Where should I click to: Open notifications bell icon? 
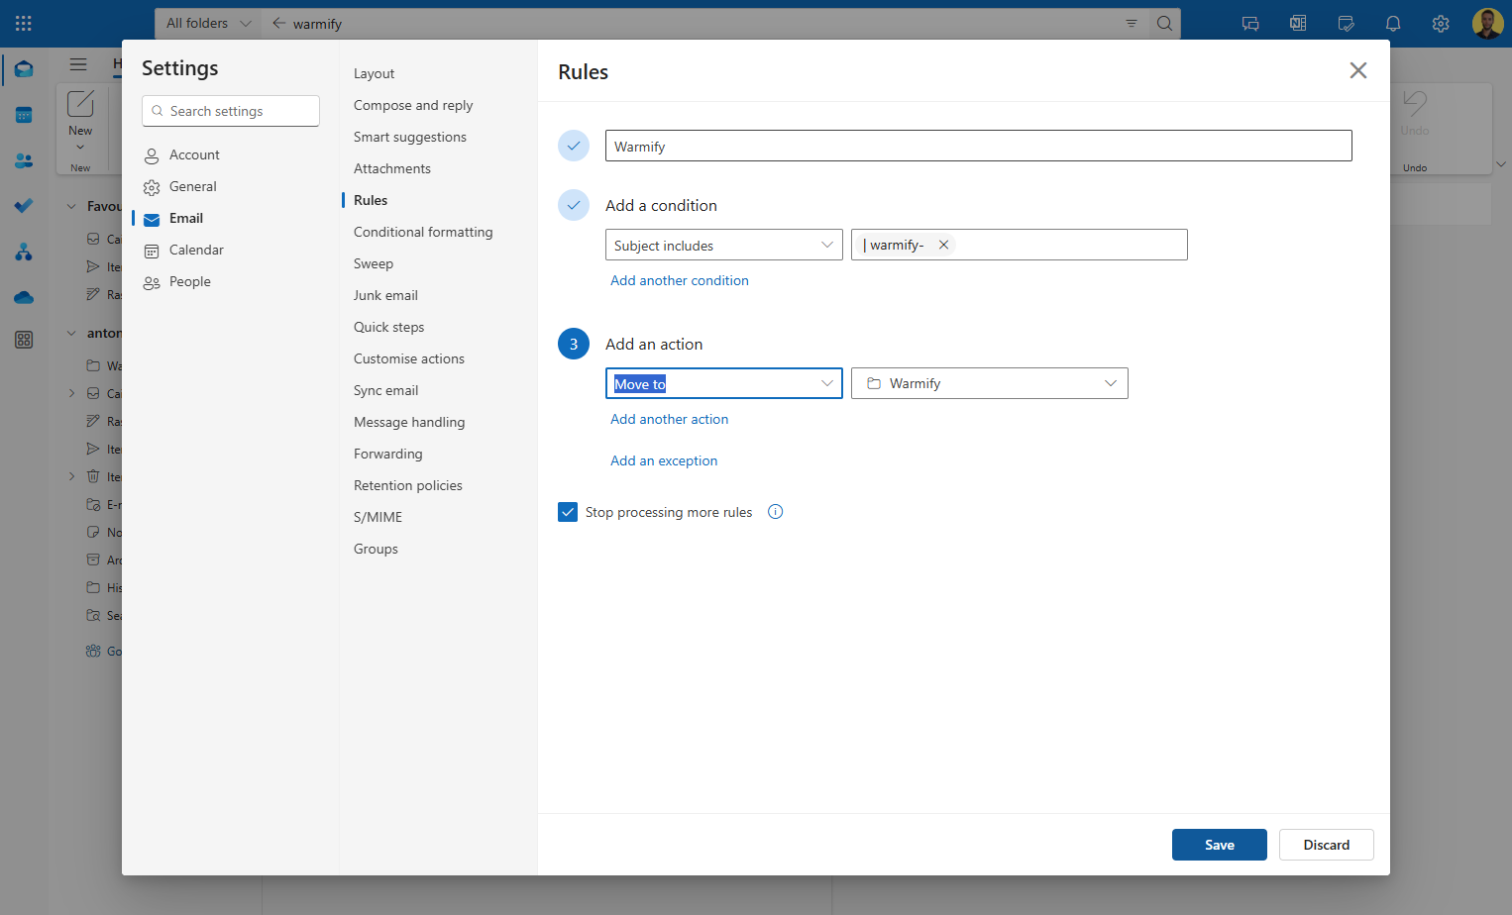1393,24
